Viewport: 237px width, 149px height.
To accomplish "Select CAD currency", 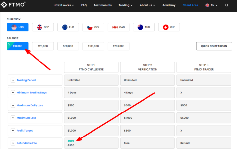I will coord(118,27).
